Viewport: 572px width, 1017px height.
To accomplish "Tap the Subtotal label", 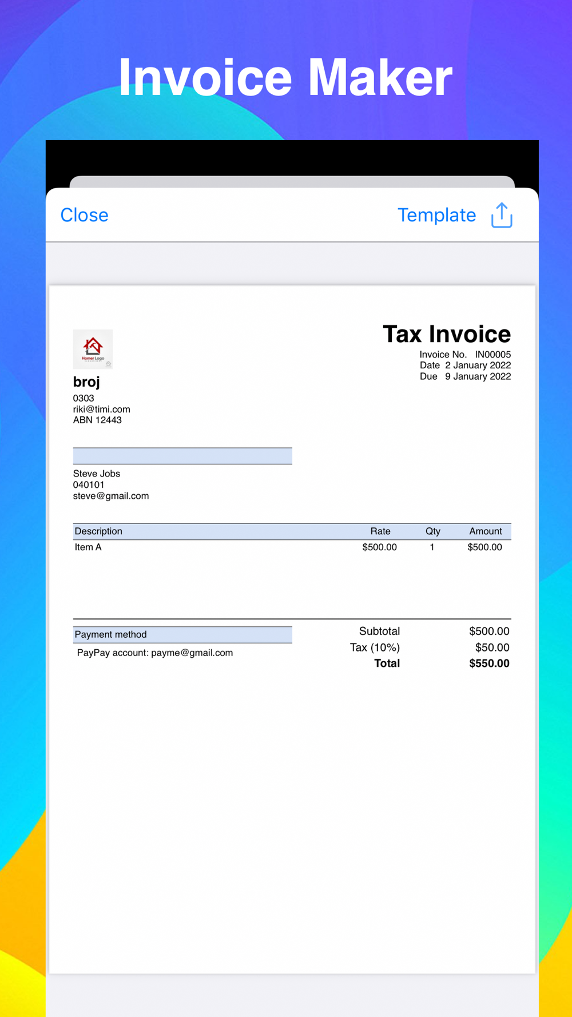I will 380,631.
